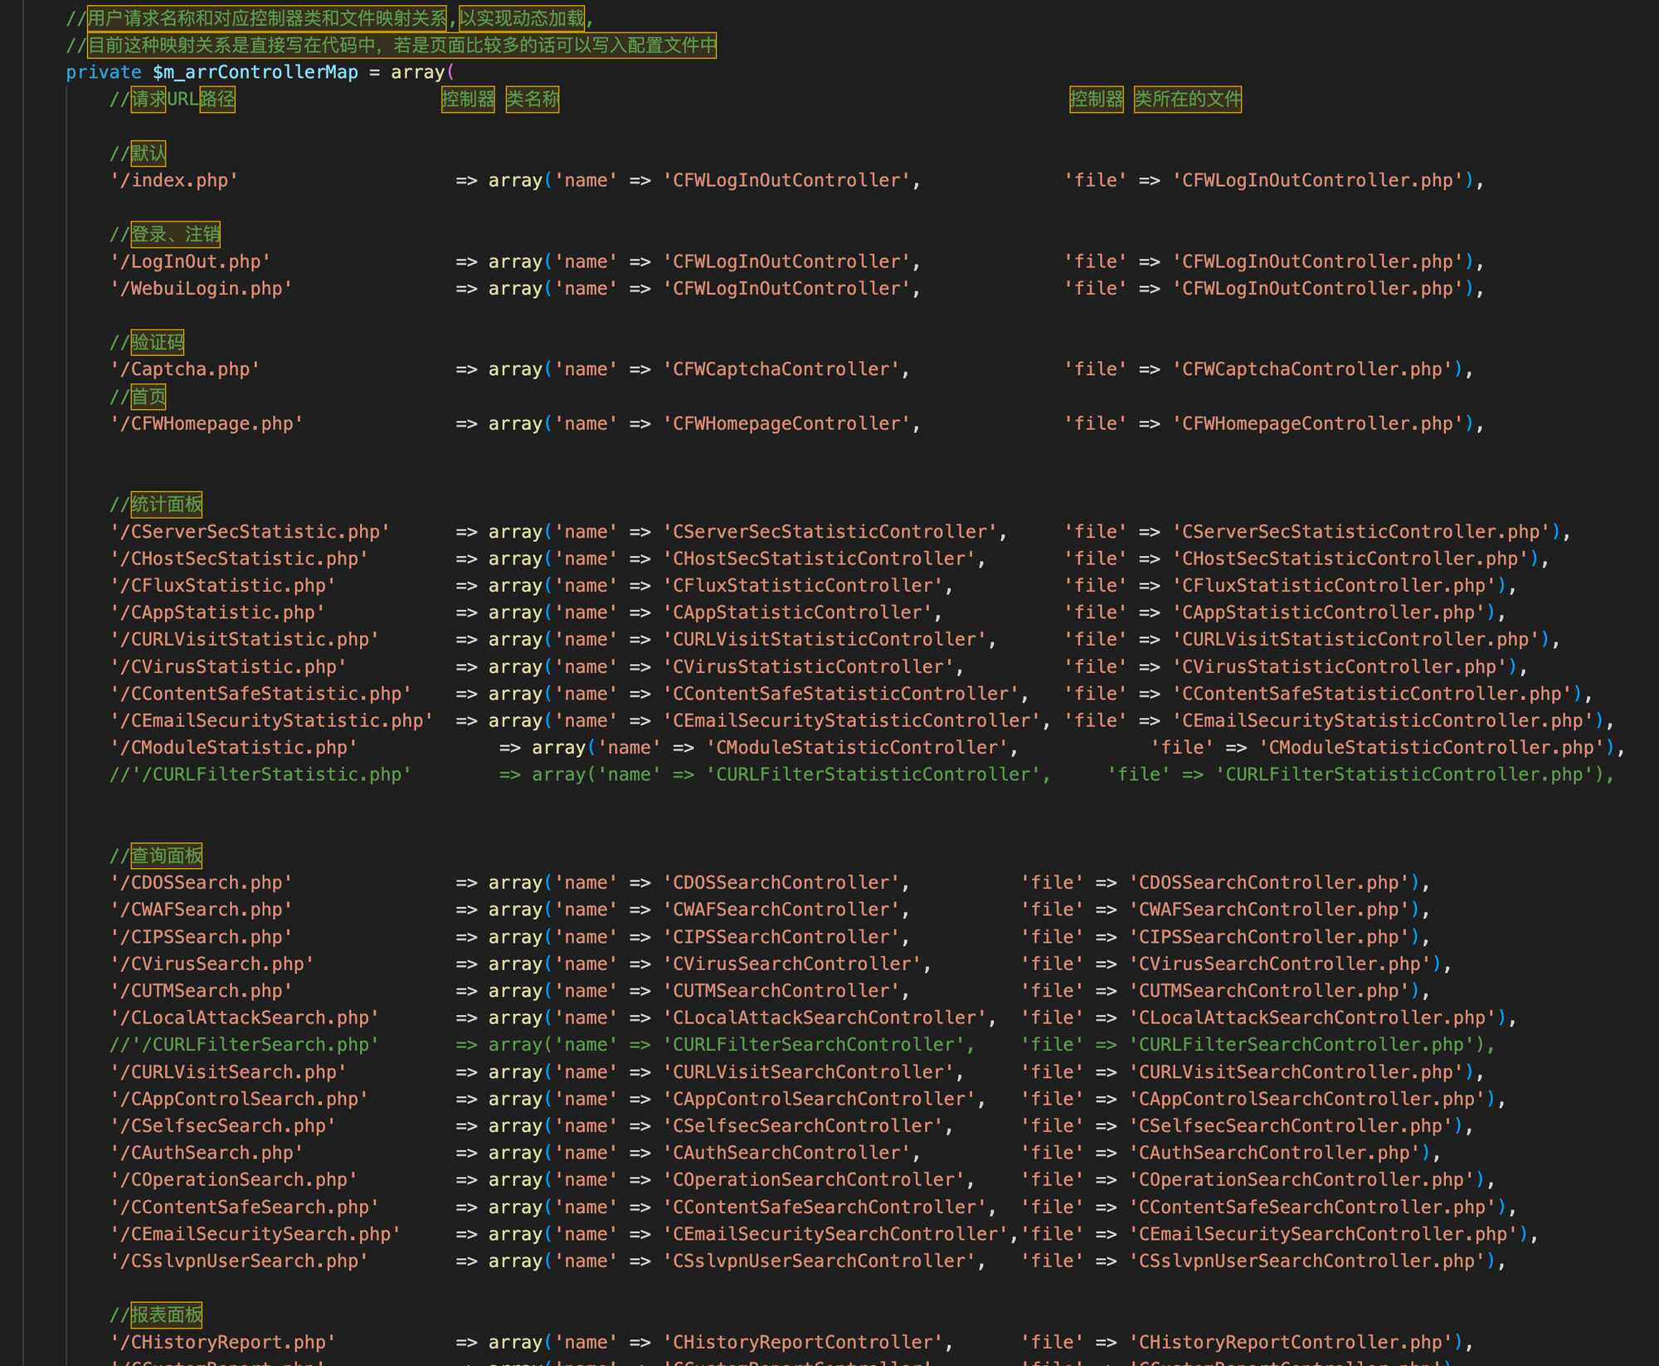Click the '/CDOSSearch.php' path string
The width and height of the screenshot is (1659, 1366).
tap(202, 883)
